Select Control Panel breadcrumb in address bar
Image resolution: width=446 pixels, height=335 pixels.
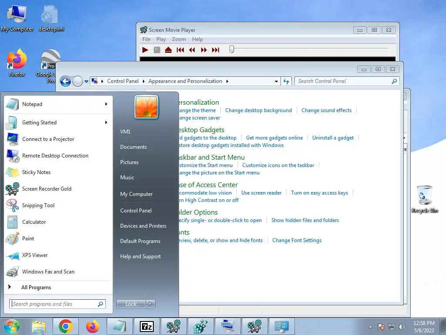click(x=122, y=81)
